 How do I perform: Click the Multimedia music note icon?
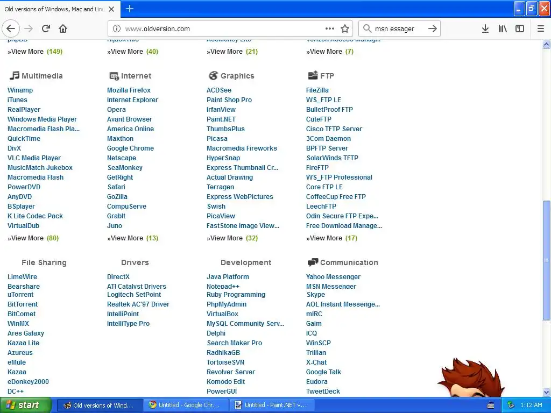14,75
